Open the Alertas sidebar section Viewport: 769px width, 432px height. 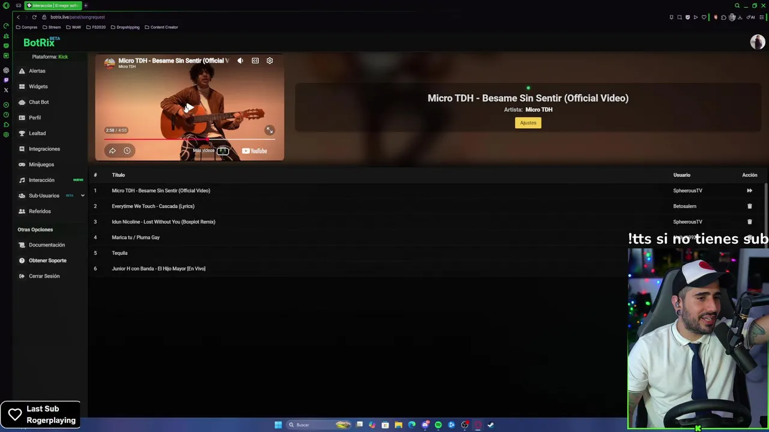click(37, 71)
